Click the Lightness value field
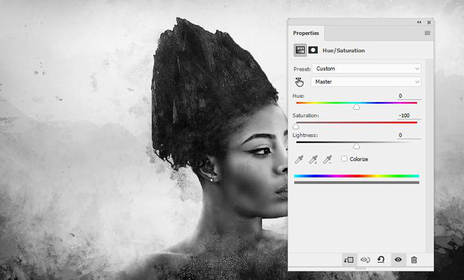This screenshot has width=464, height=280. (x=409, y=135)
